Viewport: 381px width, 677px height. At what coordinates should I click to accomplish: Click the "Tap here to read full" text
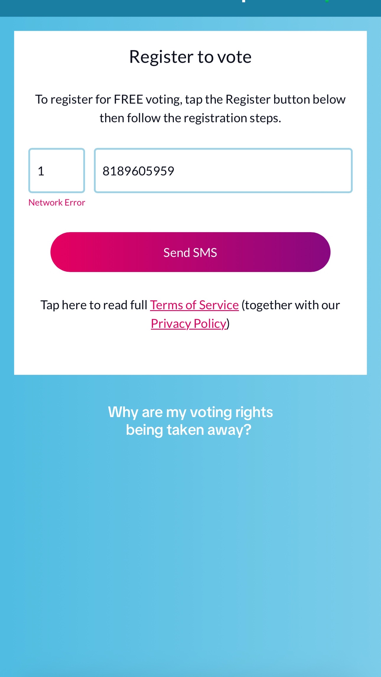[94, 305]
